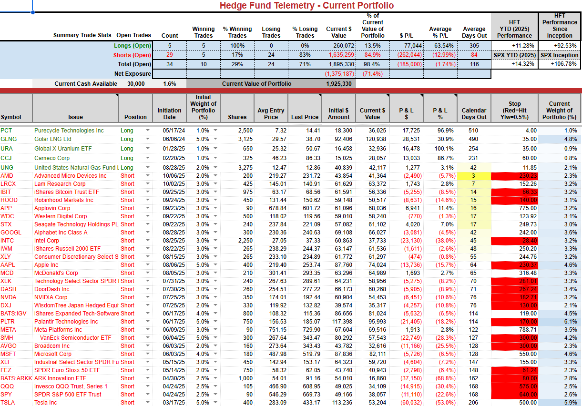Click the Hedge Fund Telemetry title cell
Screen dimensions: 582x406
tap(306, 6)
